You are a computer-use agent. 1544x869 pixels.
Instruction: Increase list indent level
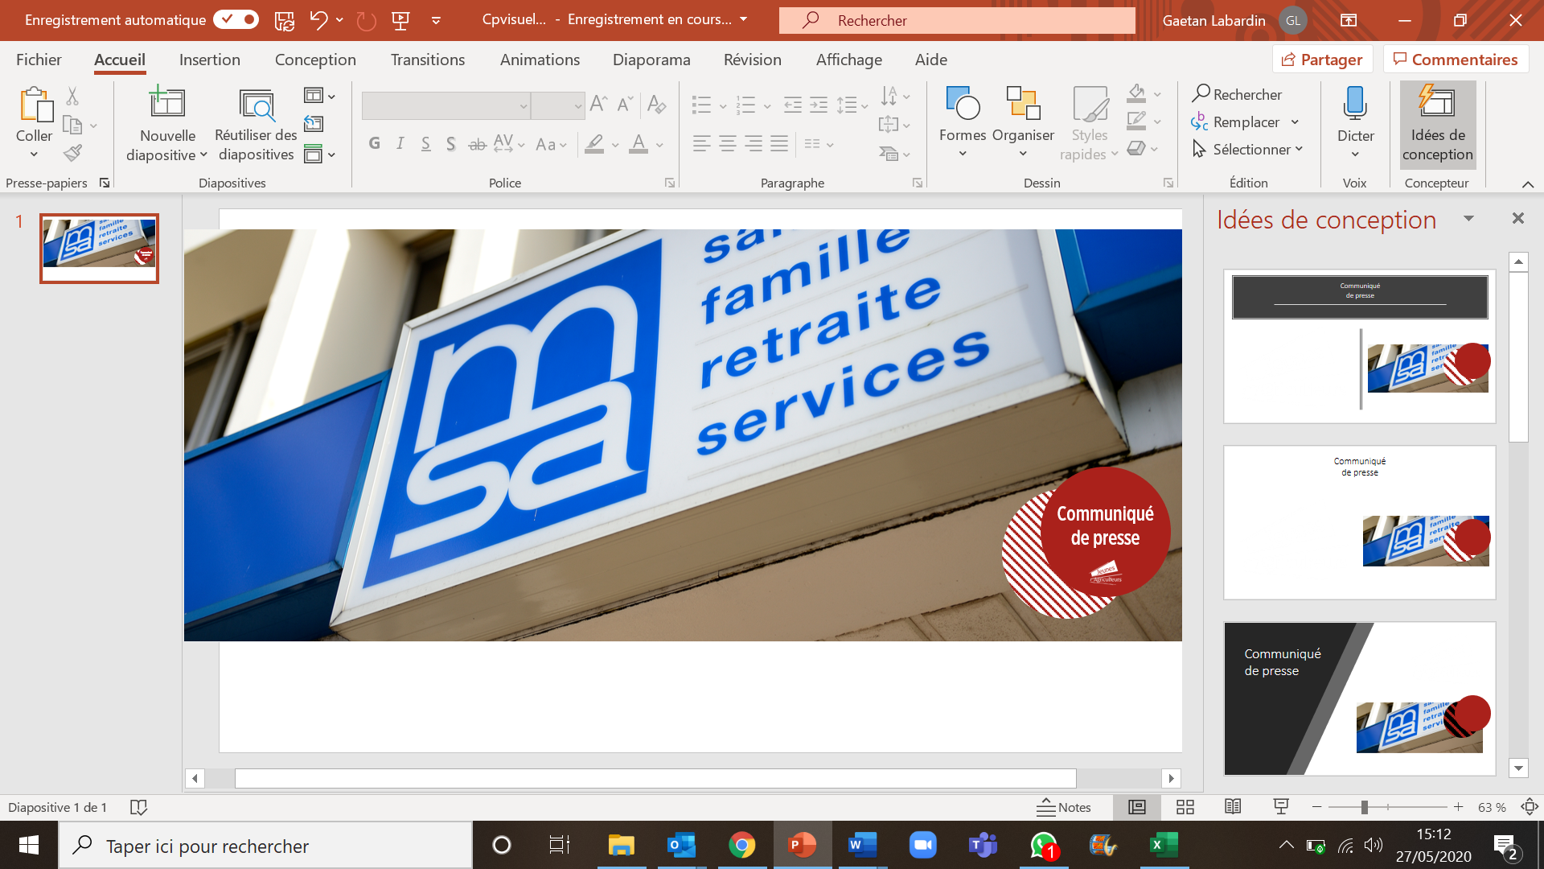pos(819,105)
